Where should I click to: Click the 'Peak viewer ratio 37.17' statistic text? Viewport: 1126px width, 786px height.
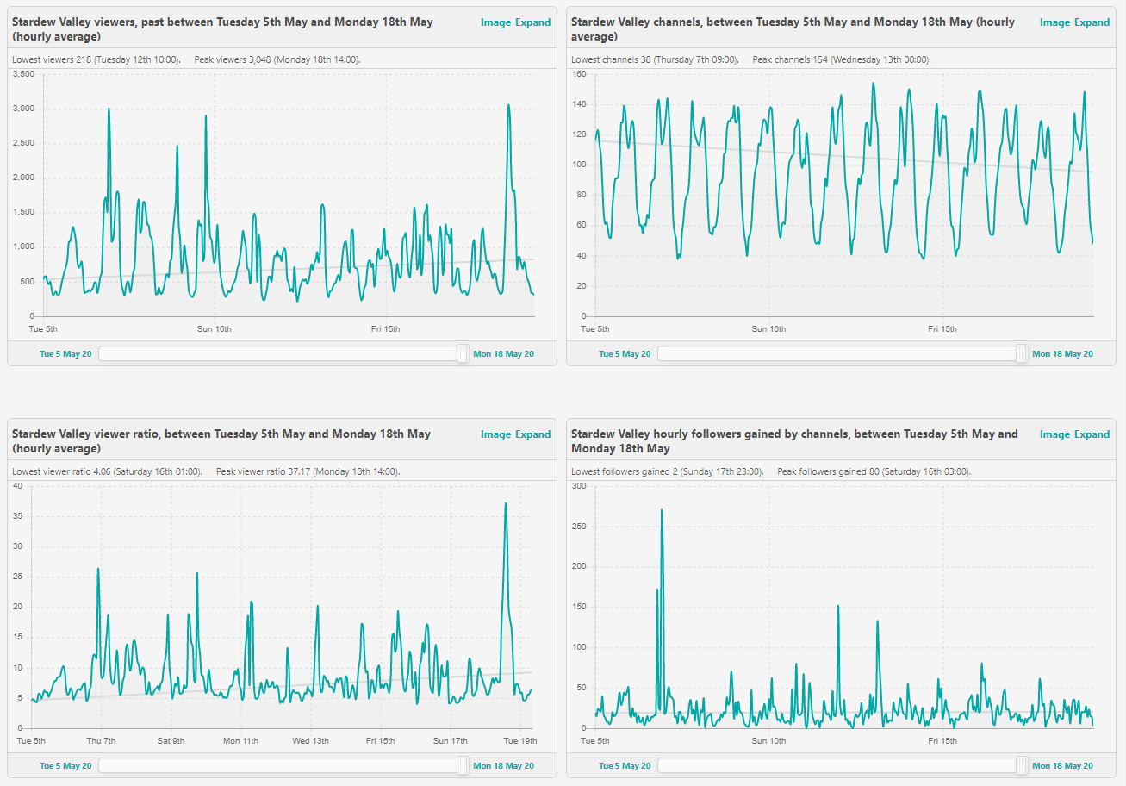(308, 471)
